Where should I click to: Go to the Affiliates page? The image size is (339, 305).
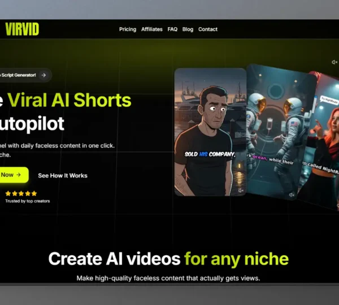pyautogui.click(x=152, y=29)
